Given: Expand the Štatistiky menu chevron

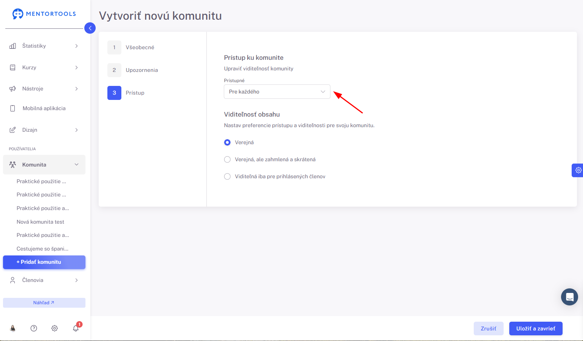Looking at the screenshot, I should [x=76, y=46].
